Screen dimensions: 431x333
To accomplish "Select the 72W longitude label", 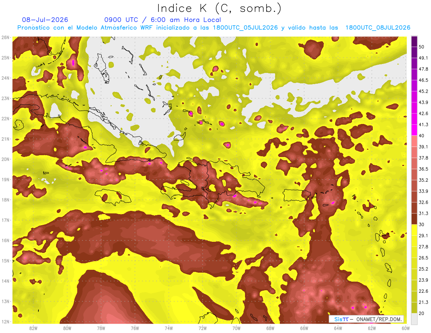I will [203, 328].
